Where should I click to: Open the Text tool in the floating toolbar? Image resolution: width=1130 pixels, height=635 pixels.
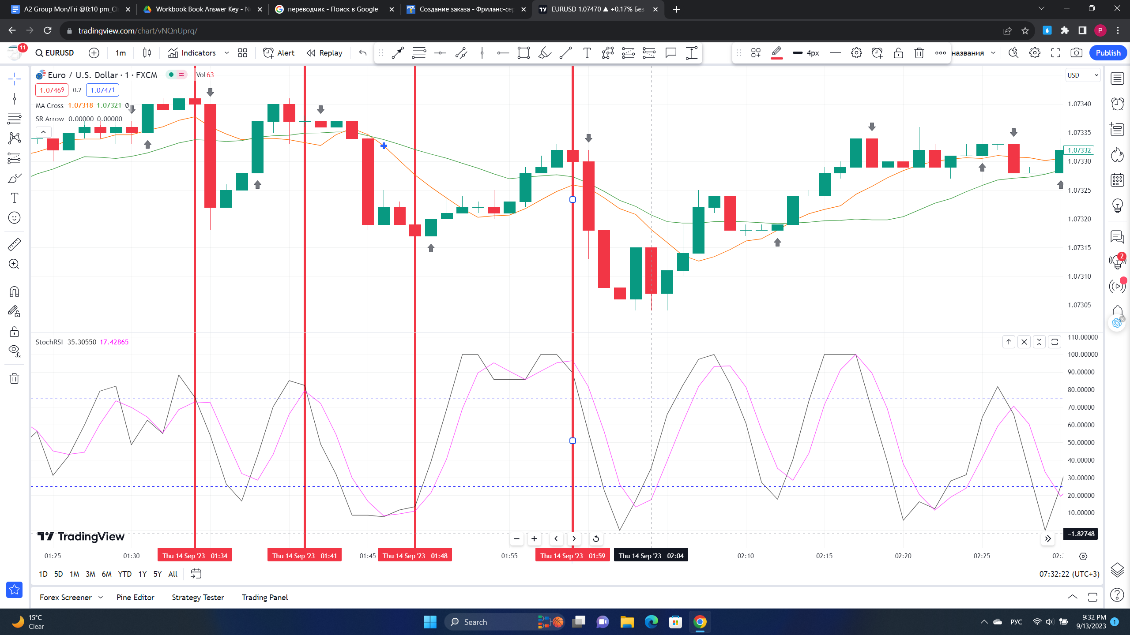click(x=587, y=53)
